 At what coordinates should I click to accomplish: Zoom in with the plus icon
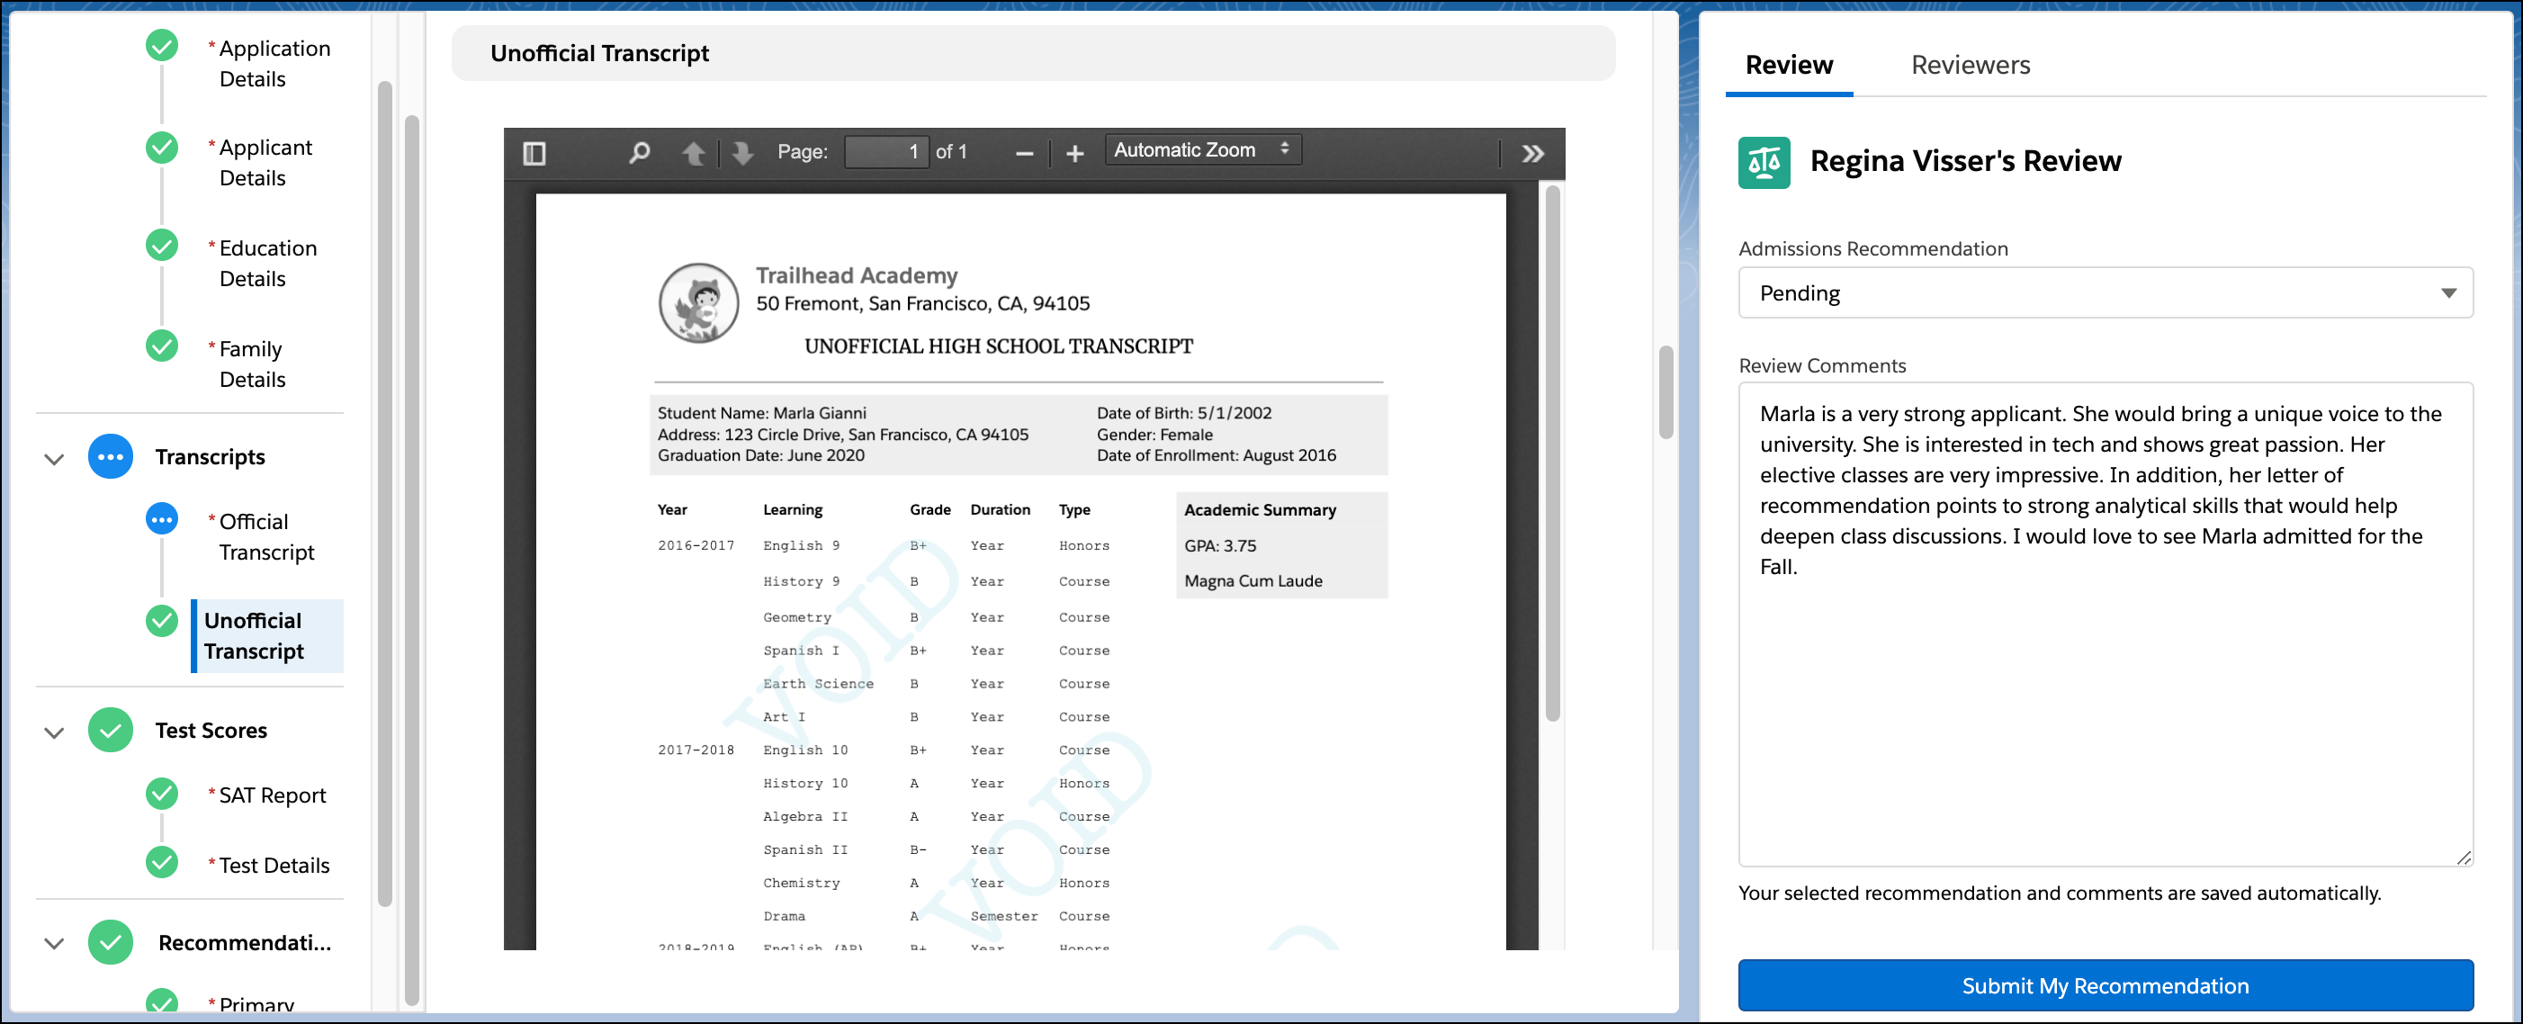click(1074, 153)
